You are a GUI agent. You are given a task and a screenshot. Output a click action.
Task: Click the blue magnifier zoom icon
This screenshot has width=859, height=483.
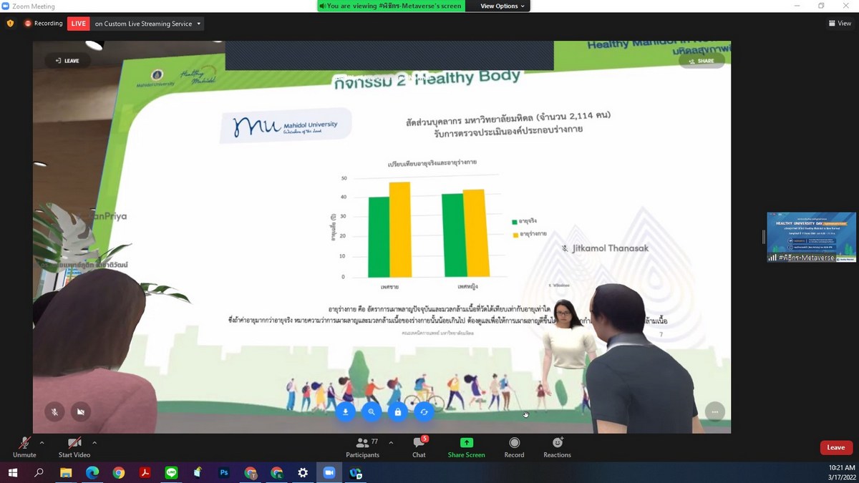click(x=372, y=411)
